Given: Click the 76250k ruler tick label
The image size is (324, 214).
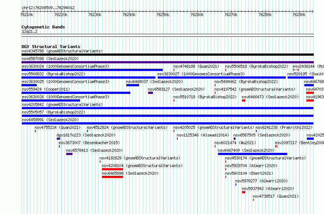Looking at the screenshot, I should (x=163, y=15).
